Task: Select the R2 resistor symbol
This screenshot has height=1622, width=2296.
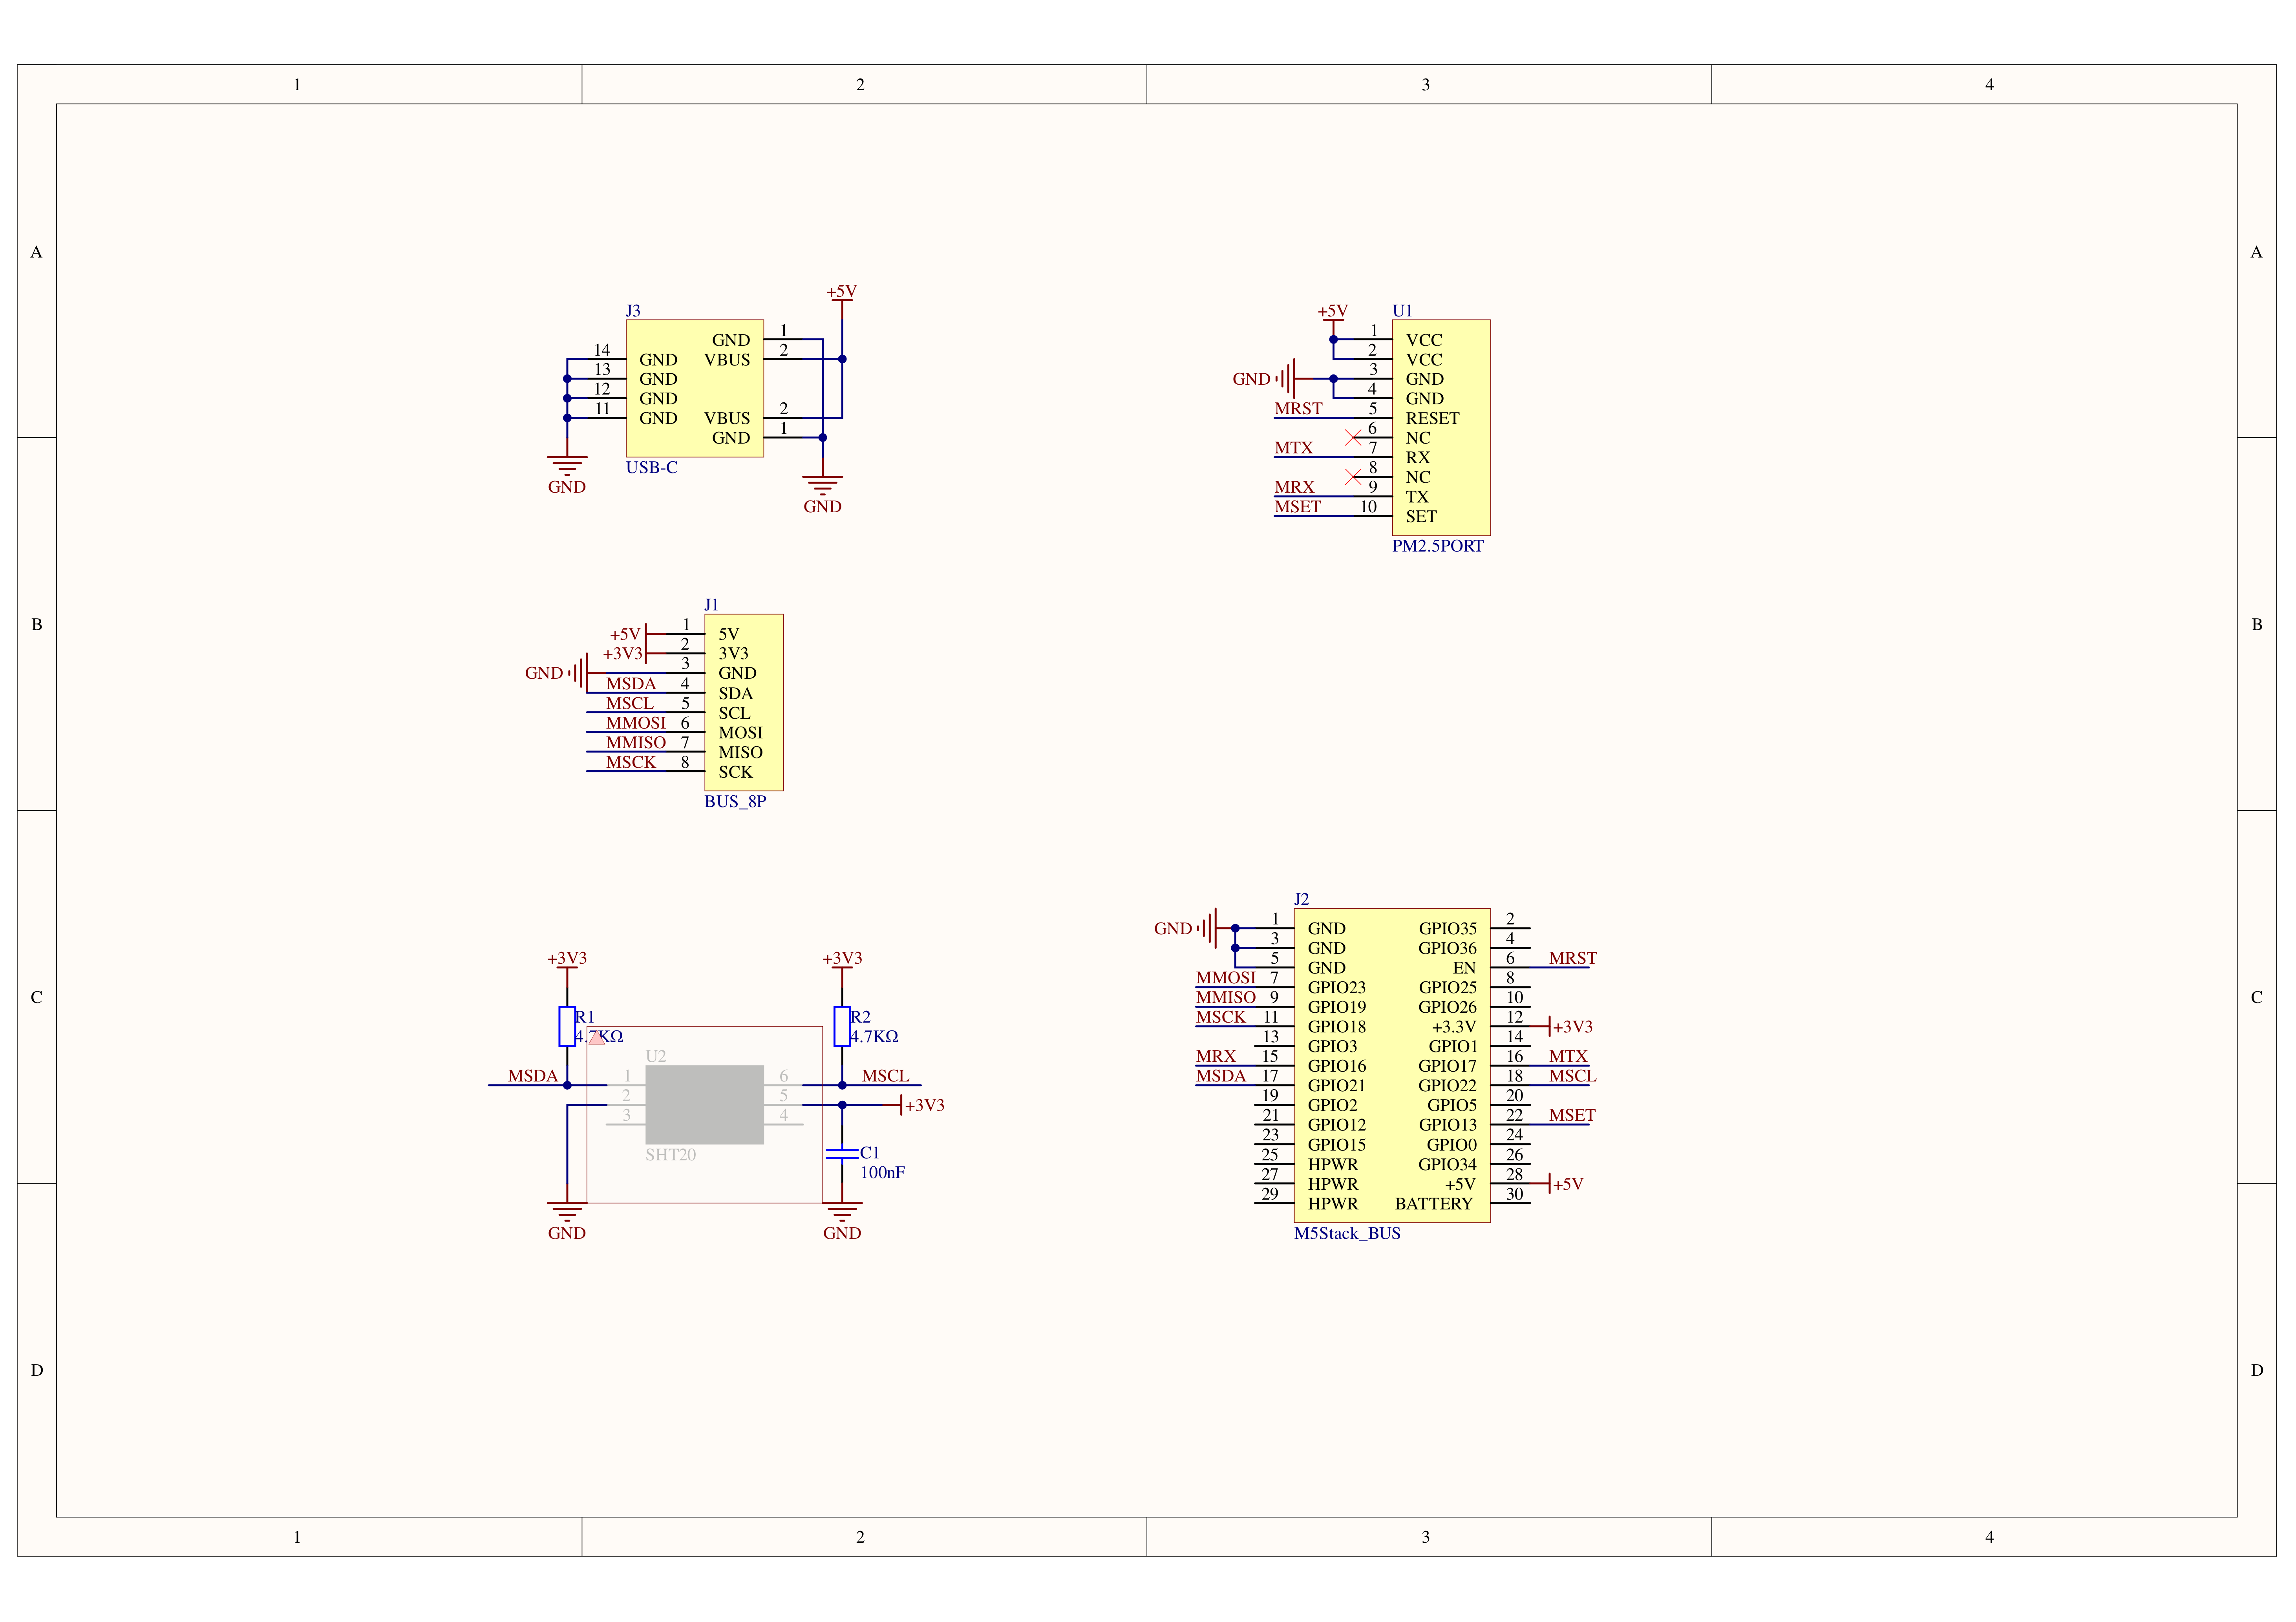Action: pos(842,1026)
